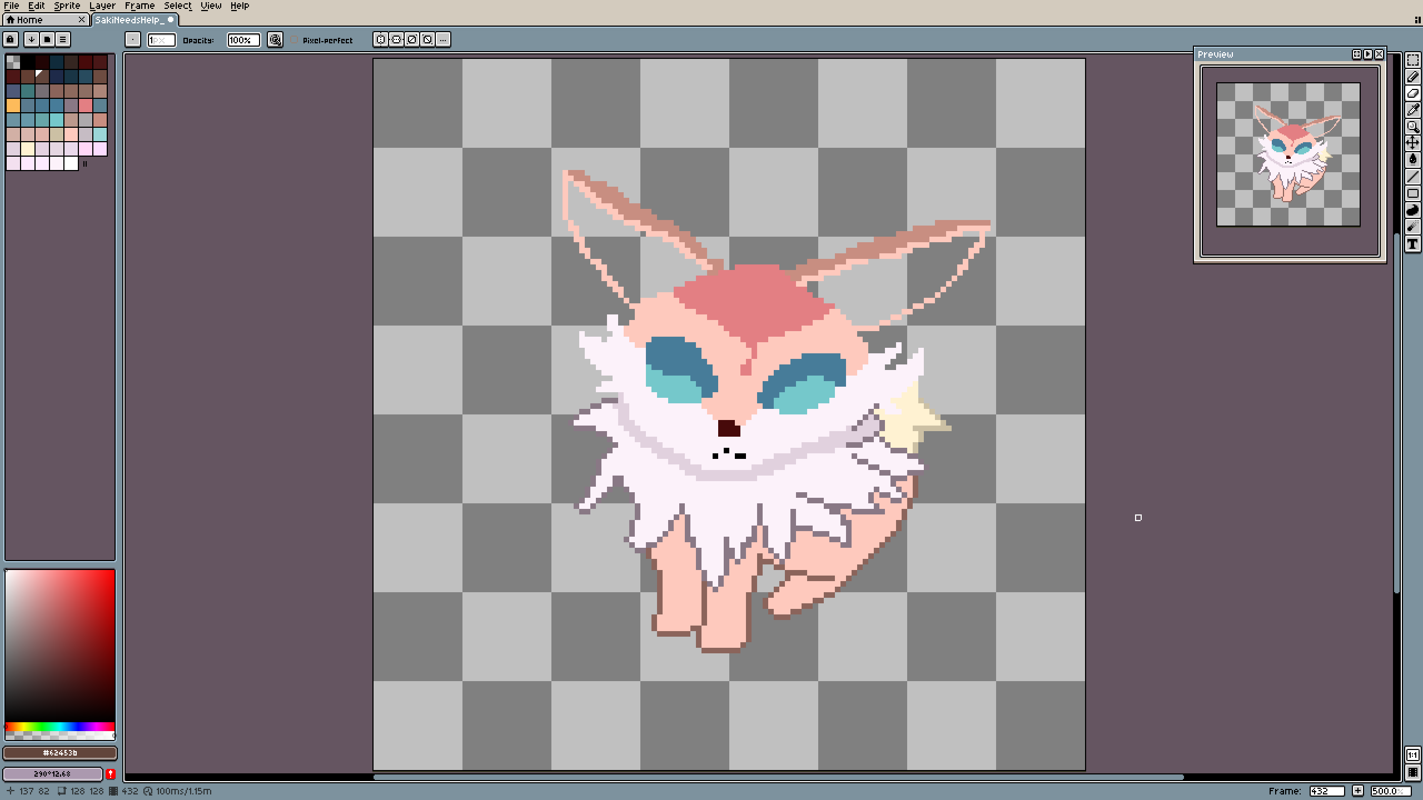
Task: Add a new frame with plus button
Action: click(x=1358, y=791)
